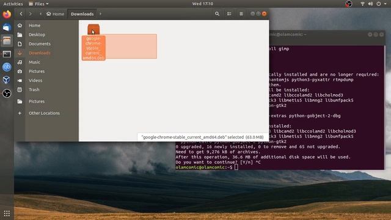Open the power menu icon
Screen dimensions: 391x220
point(379,4)
